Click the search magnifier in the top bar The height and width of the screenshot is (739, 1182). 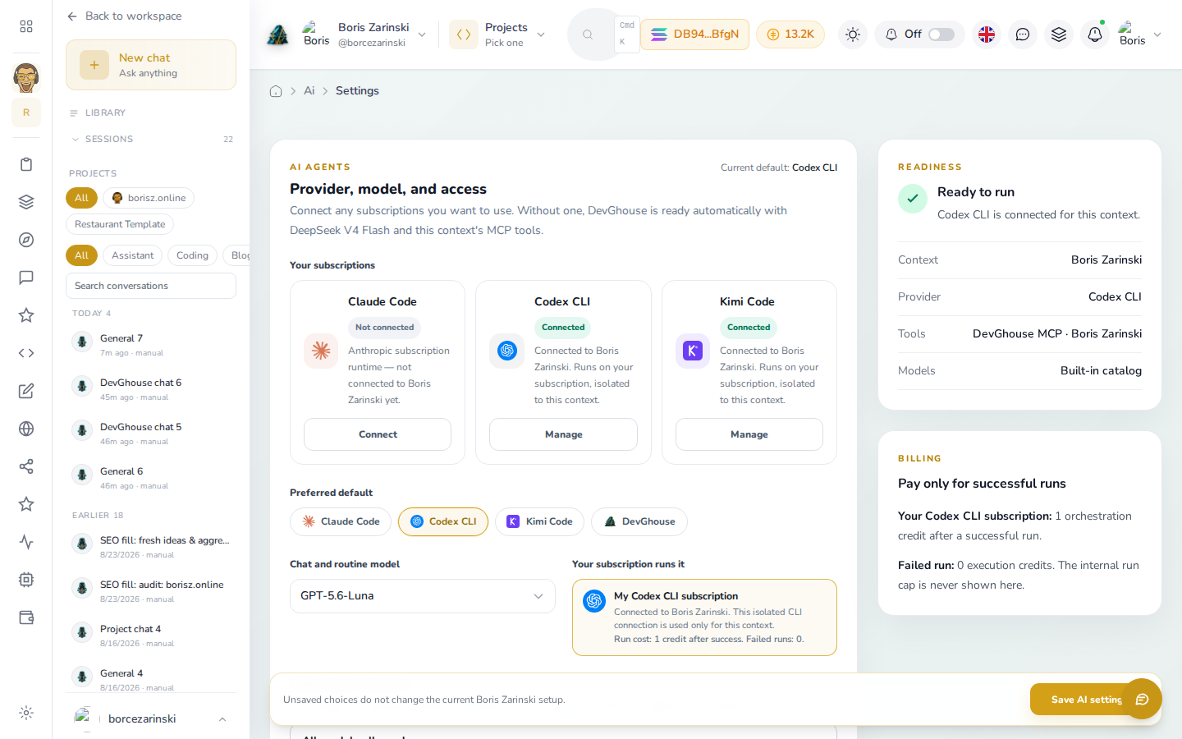tap(588, 34)
